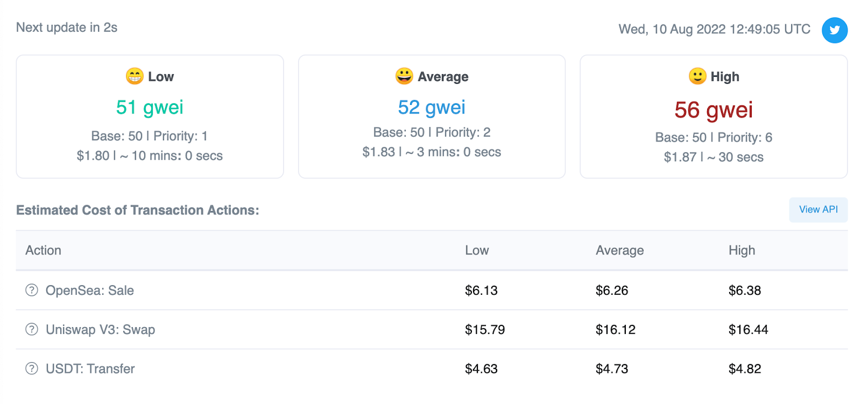Click the Low column header

point(477,251)
